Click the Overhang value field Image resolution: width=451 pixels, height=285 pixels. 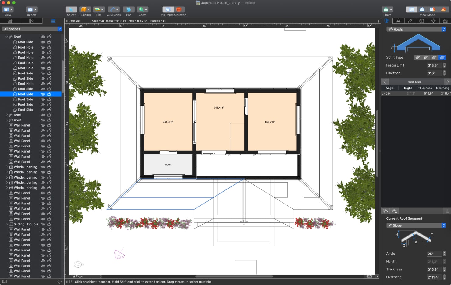tap(434, 277)
